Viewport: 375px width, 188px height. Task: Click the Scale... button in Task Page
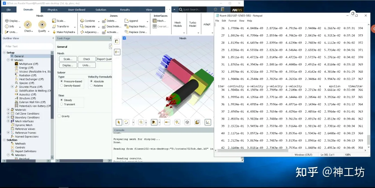tap(68, 59)
